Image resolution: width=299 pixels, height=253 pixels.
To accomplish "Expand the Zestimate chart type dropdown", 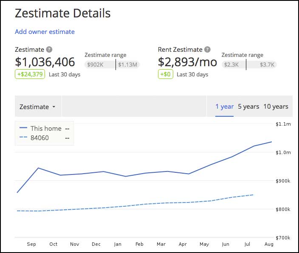I will pos(38,107).
